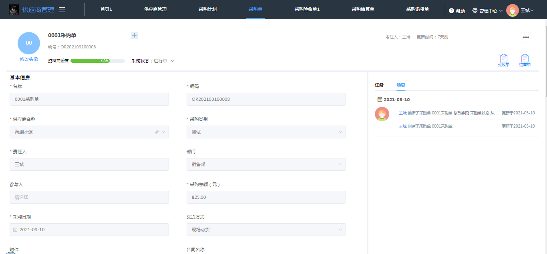Click the 修改头像 link
Screen dimensions: 547x254
point(29,59)
